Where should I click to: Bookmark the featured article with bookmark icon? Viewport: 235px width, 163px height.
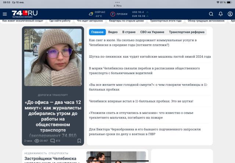tap(79, 141)
